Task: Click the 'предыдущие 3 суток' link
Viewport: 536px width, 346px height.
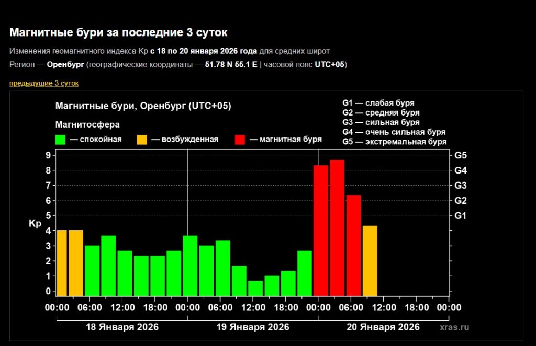Action: (44, 83)
